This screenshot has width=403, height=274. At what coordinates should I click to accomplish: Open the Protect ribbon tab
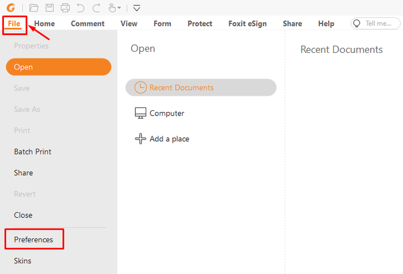click(200, 24)
